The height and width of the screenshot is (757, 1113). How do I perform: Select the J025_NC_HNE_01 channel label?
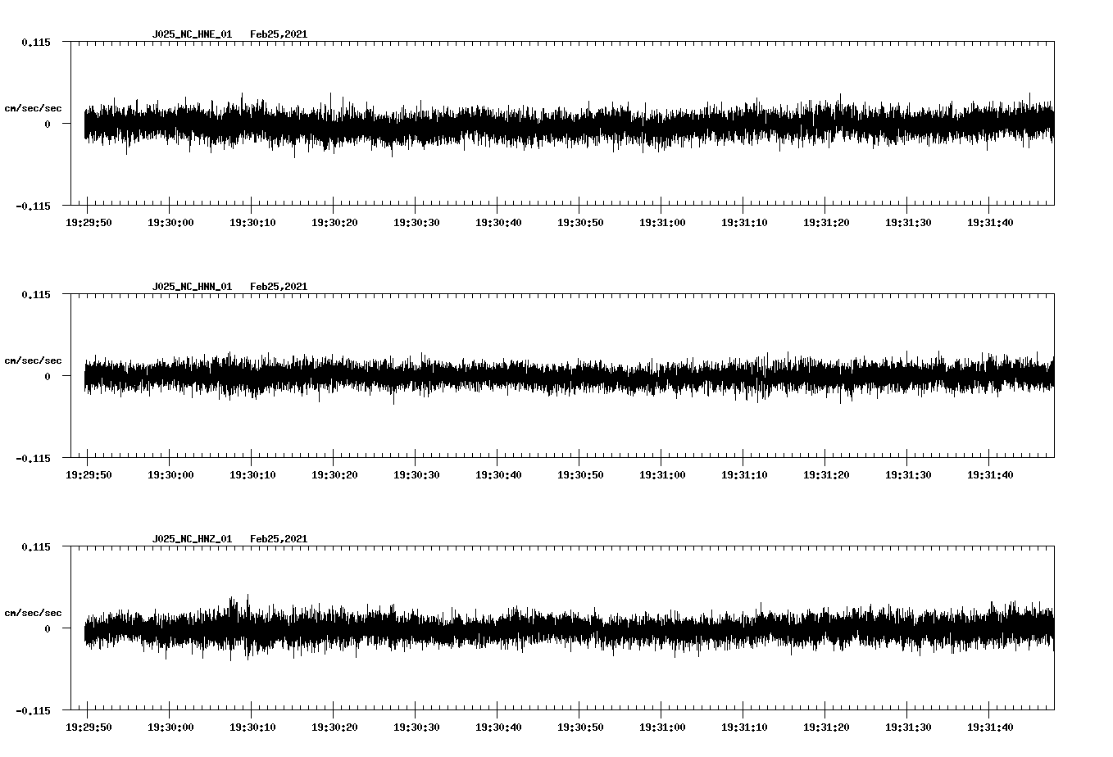click(x=191, y=34)
